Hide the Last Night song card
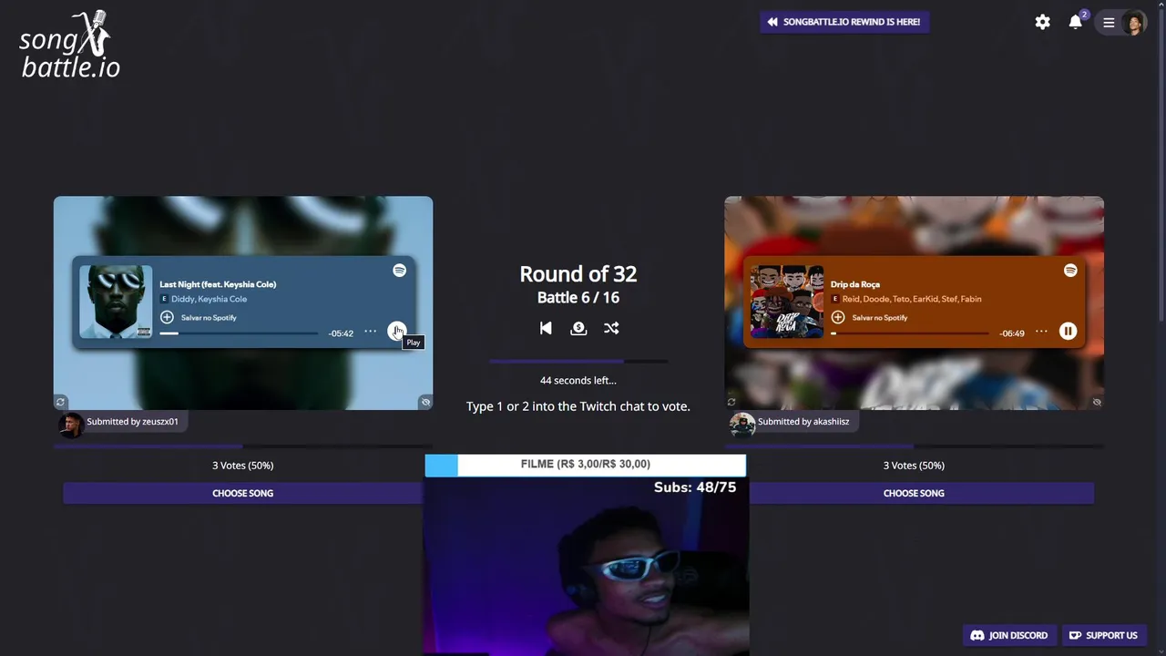1166x656 pixels. coord(425,402)
